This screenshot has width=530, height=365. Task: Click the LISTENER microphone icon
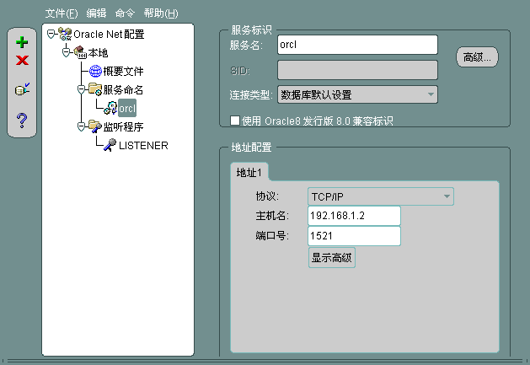pos(110,145)
